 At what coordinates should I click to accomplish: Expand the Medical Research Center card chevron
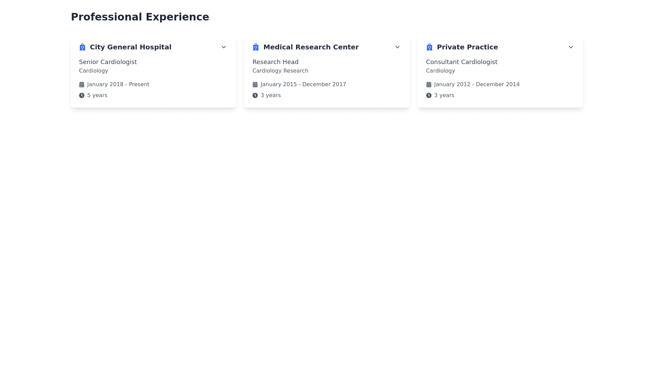[x=397, y=47]
